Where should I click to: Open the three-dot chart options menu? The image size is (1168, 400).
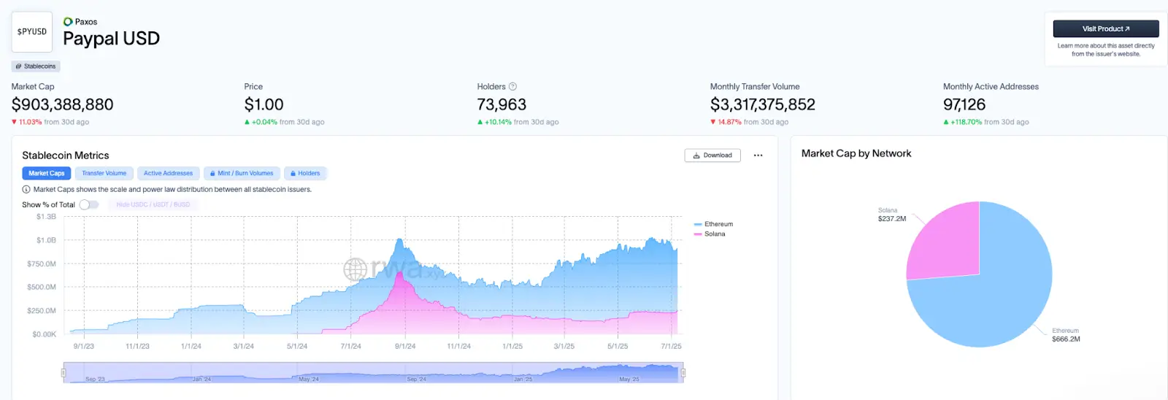pyautogui.click(x=758, y=155)
